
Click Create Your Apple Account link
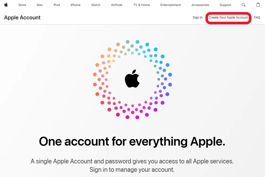click(228, 18)
